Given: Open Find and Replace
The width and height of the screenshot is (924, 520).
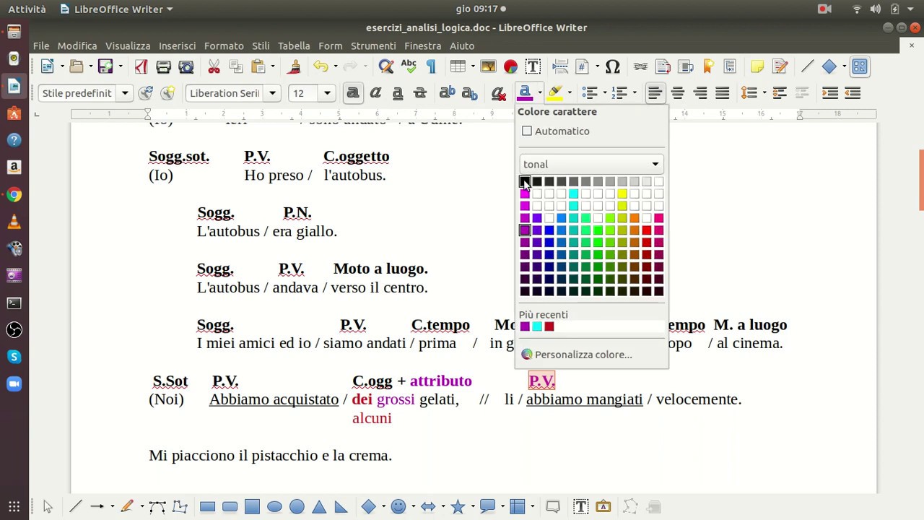Looking at the screenshot, I should pos(386,66).
